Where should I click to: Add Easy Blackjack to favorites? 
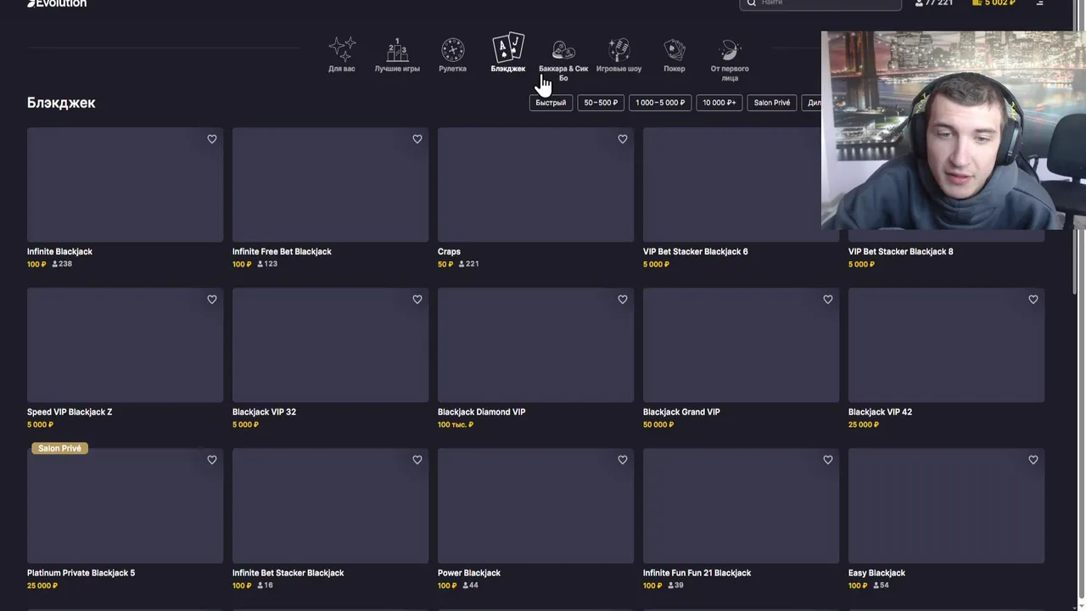pos(1033,460)
